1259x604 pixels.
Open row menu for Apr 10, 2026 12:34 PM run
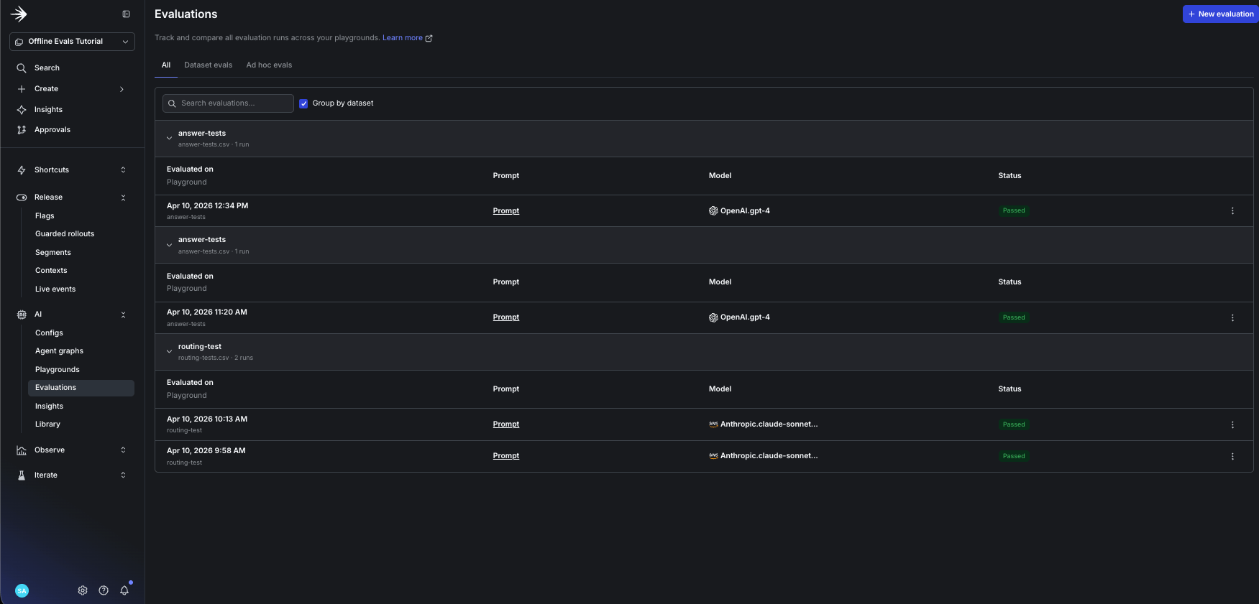tap(1232, 211)
